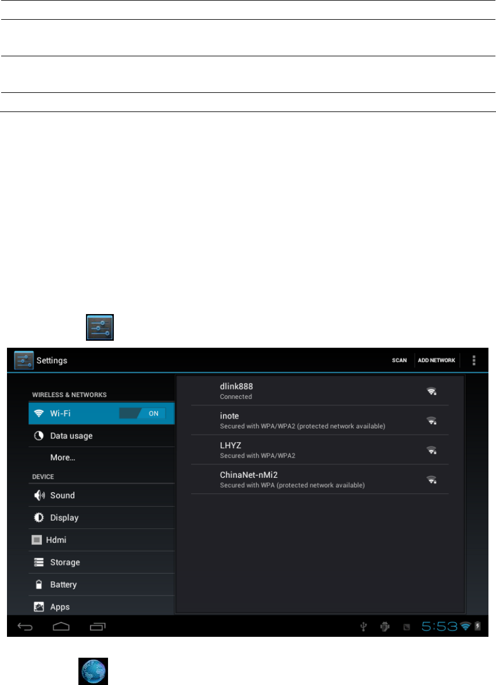This screenshot has width=496, height=685.
Task: Click the battery charging indicator
Action: click(x=477, y=626)
